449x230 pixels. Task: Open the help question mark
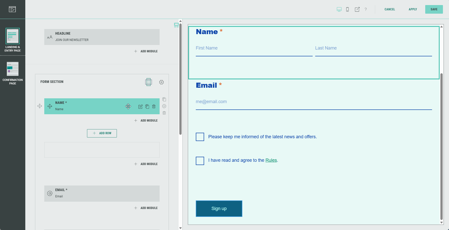pos(366,9)
